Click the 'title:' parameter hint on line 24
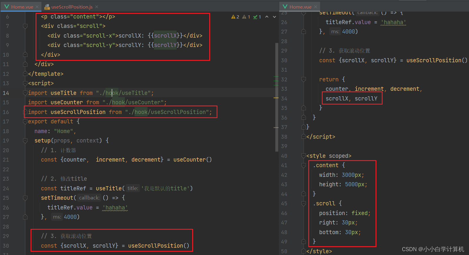 click(133, 188)
